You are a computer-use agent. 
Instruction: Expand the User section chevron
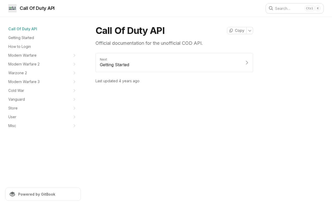click(x=74, y=117)
